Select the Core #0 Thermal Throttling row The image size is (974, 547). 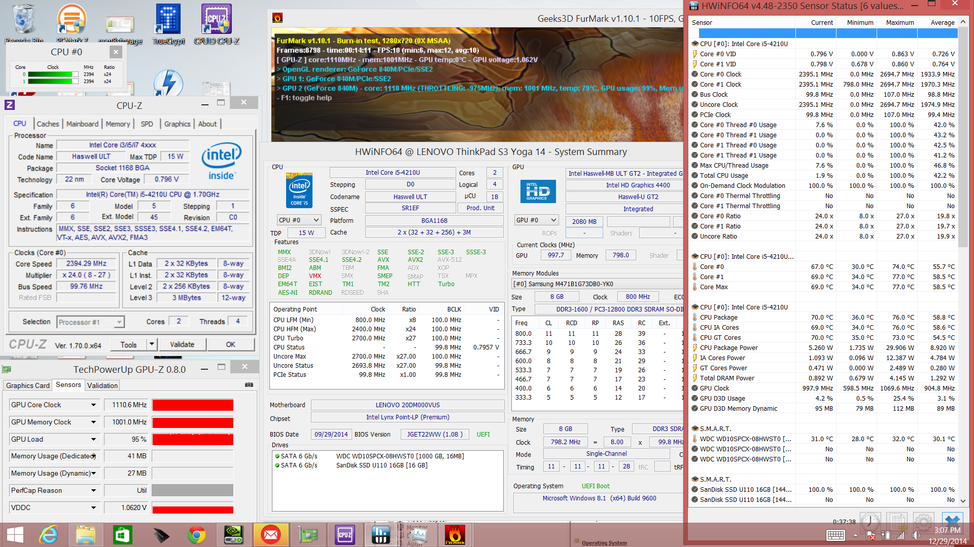824,196
